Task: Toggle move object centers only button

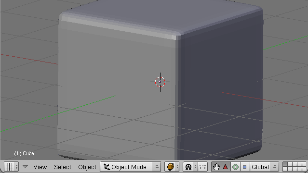Action: pyautogui.click(x=202, y=167)
